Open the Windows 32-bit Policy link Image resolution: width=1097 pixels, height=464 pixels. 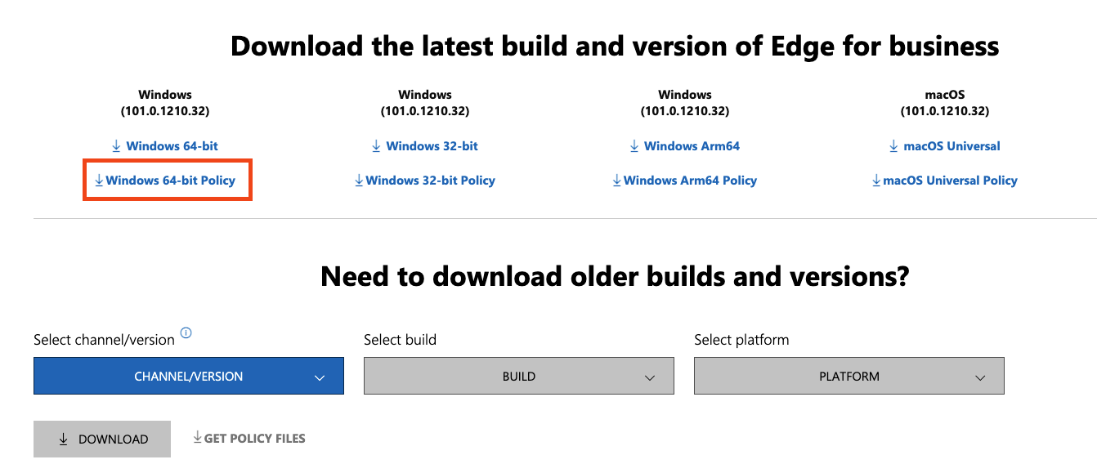(x=430, y=181)
